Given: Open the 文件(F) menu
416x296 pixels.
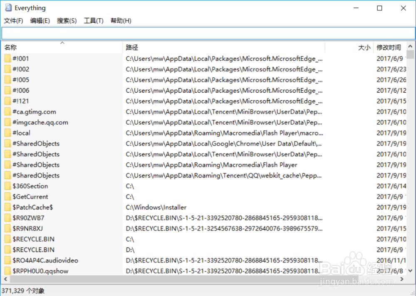Looking at the screenshot, I should (x=13, y=21).
